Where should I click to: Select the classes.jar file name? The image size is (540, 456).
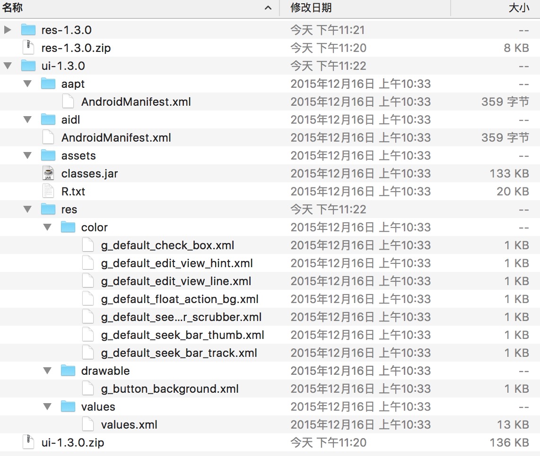click(x=89, y=174)
